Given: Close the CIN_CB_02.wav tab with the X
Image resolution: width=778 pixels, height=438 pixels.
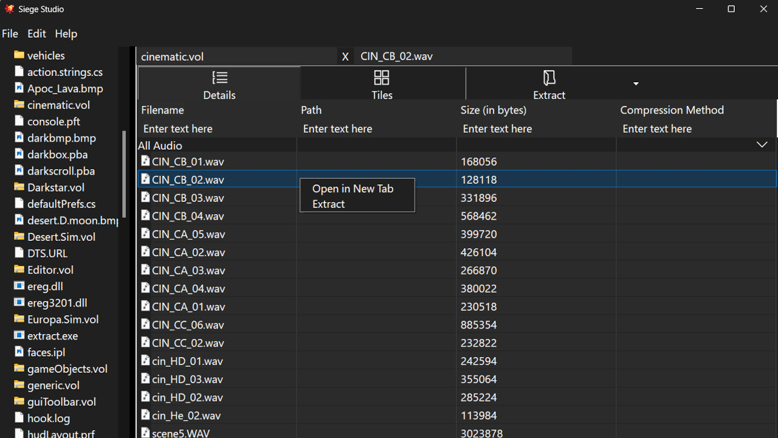Looking at the screenshot, I should 345,56.
